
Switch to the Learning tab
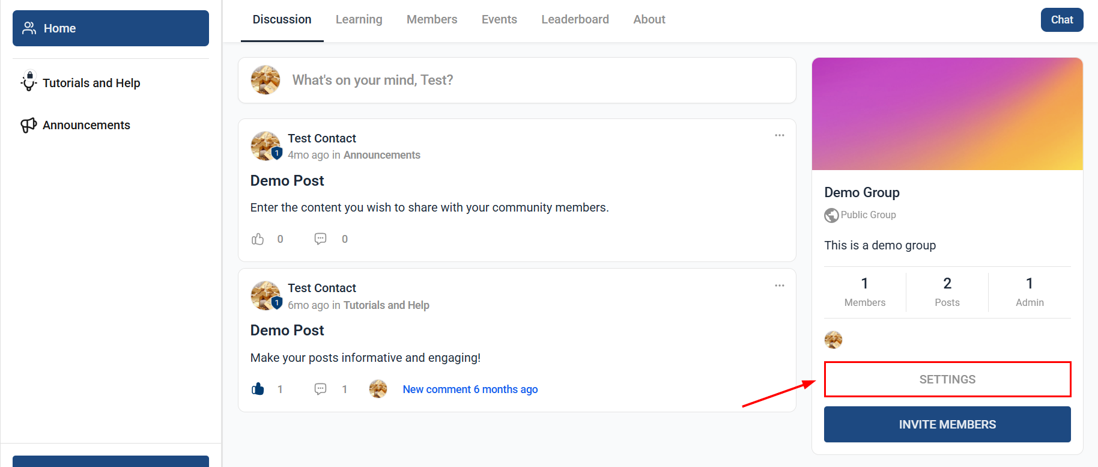[359, 19]
